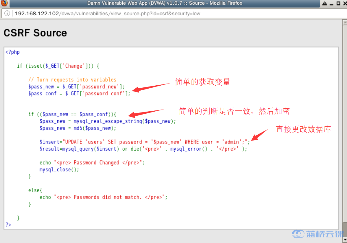The height and width of the screenshot is (243, 347).
Task: Click the window title text 'Damn Vulnerable Web App'
Action: (117, 3)
